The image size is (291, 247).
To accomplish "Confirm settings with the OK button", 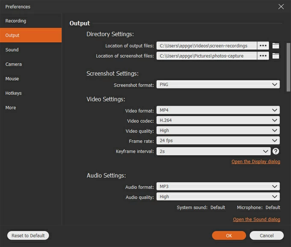I will click(x=229, y=235).
